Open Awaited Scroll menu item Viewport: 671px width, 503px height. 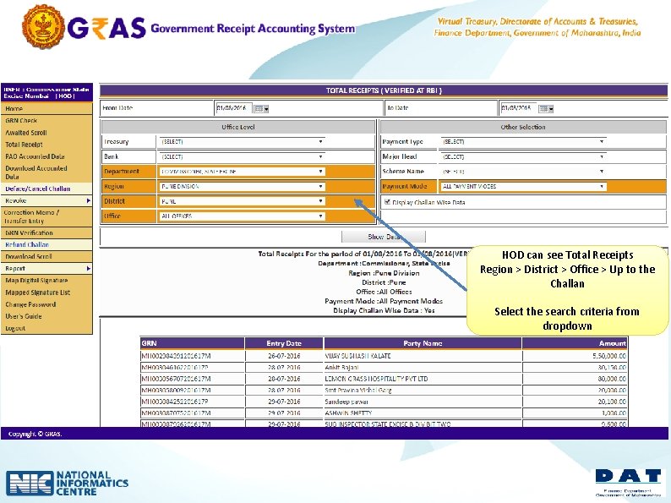click(x=46, y=133)
